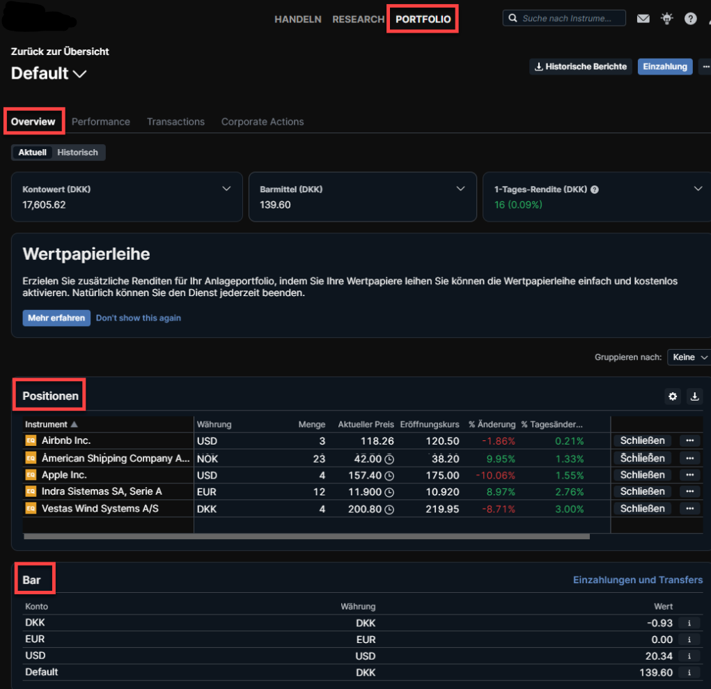Click Einzahlungen und Transfers link
The height and width of the screenshot is (689, 711).
tap(637, 580)
